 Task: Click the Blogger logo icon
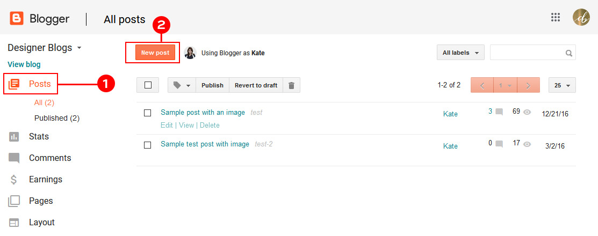coord(17,19)
